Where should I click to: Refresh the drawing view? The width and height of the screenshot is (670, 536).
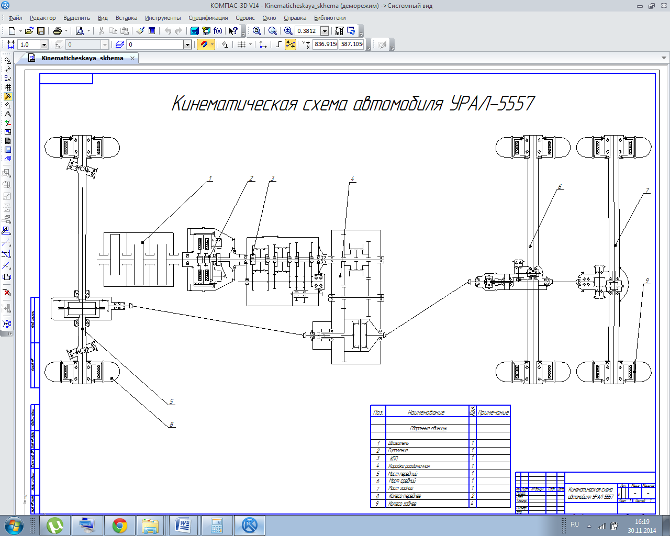[x=351, y=31]
